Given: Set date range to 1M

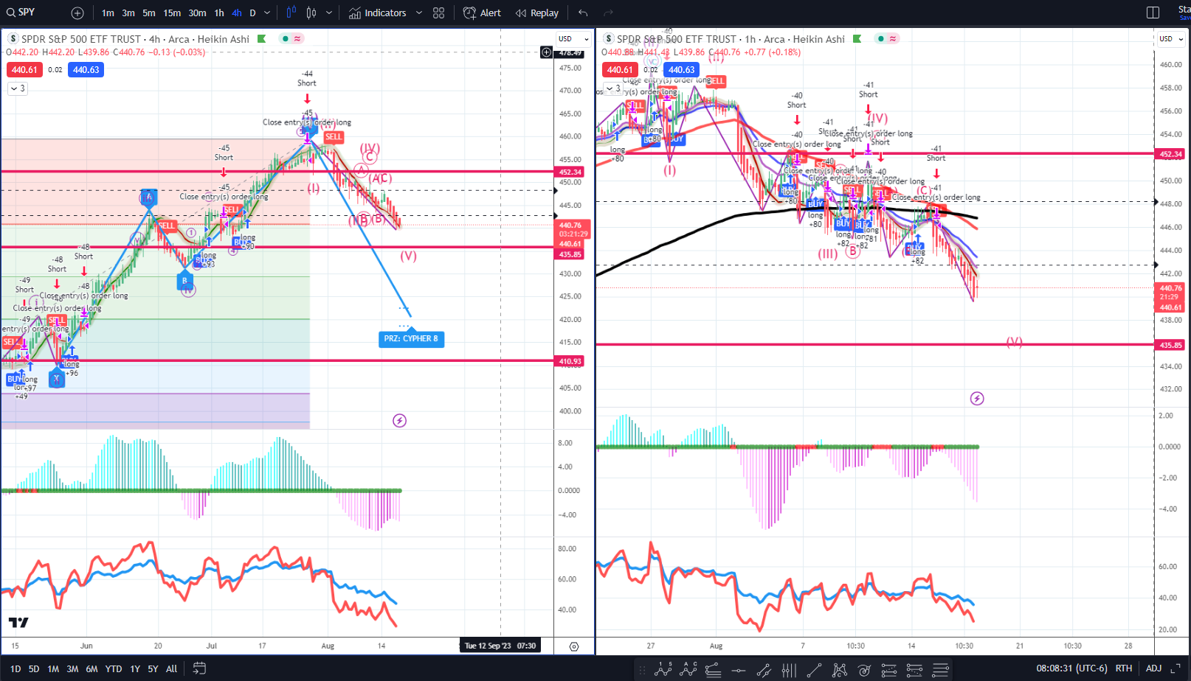Looking at the screenshot, I should coord(53,668).
